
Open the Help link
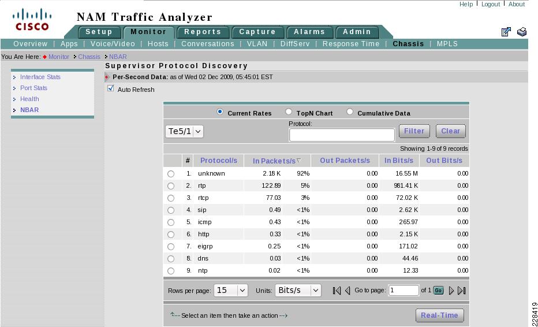point(466,4)
